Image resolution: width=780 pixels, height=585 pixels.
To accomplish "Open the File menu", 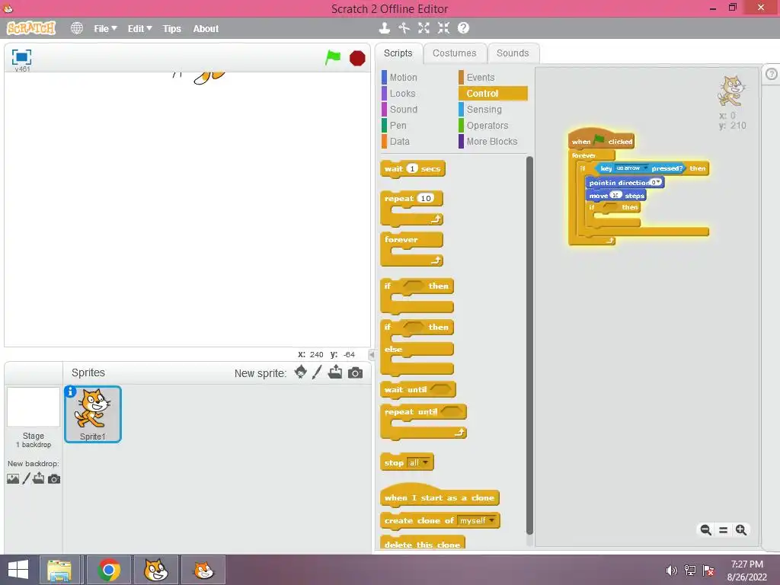I will coord(105,29).
